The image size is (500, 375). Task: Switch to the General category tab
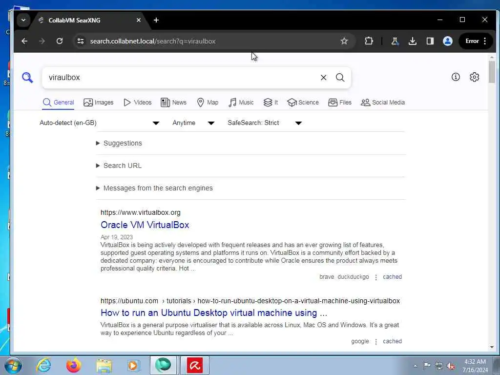point(59,103)
